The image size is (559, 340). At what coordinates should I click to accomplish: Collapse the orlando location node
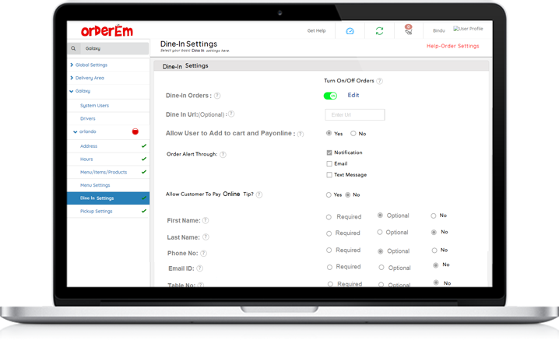(x=76, y=131)
